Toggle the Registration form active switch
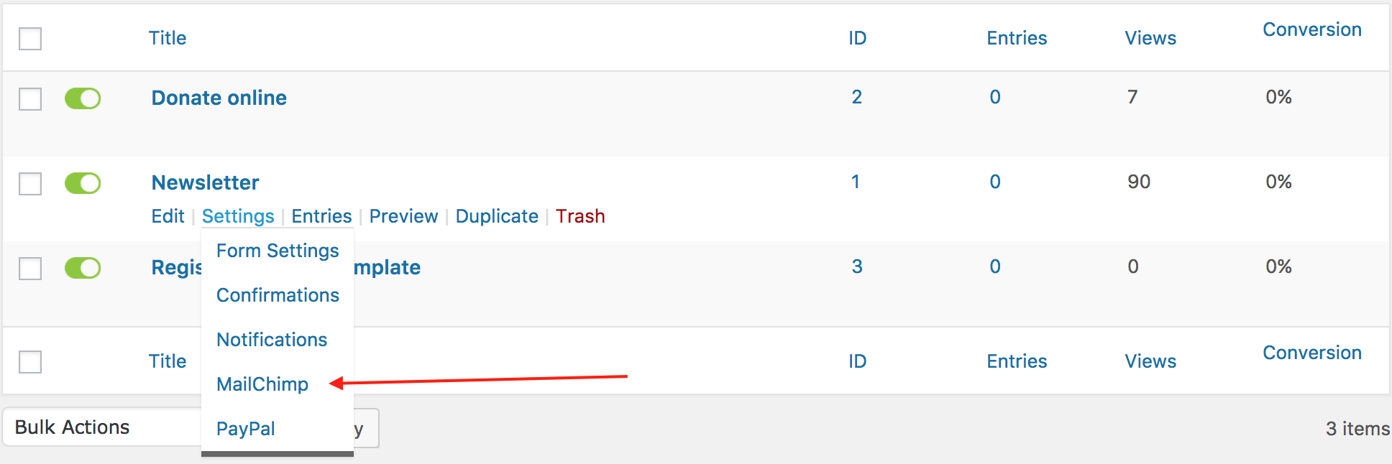 pyautogui.click(x=83, y=268)
